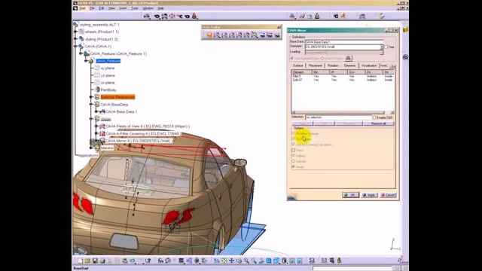Click icon beside Use HV Points option

tap(348, 58)
